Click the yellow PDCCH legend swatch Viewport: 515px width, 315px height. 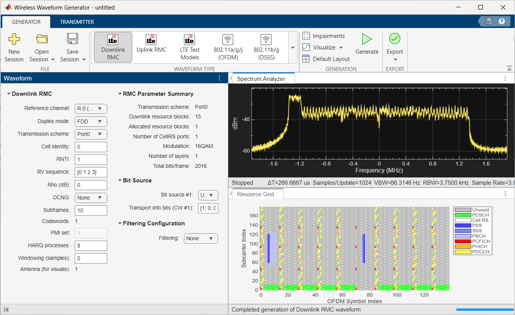click(463, 252)
